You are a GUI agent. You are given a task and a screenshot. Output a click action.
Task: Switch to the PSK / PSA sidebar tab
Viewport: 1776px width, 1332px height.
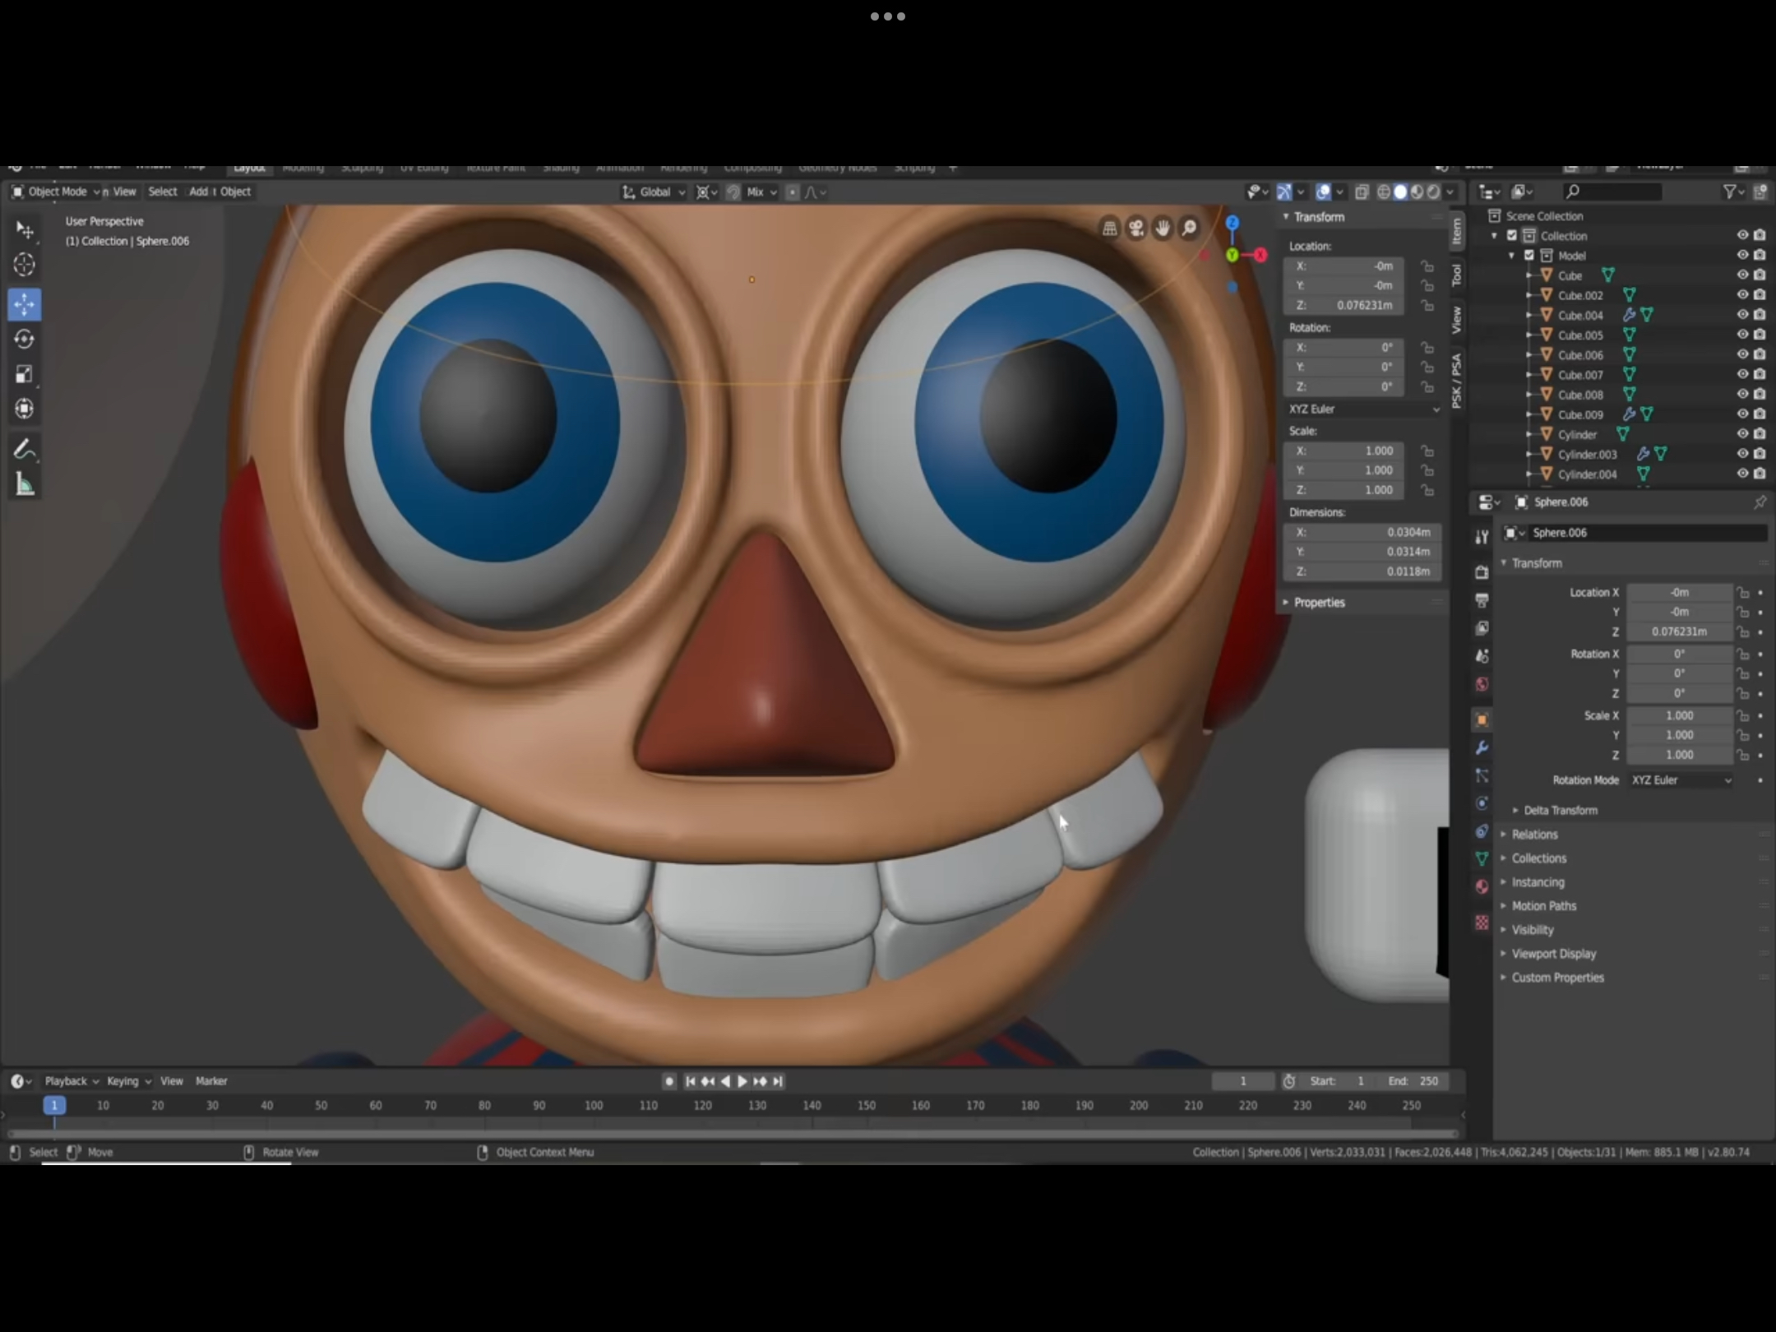[1456, 380]
